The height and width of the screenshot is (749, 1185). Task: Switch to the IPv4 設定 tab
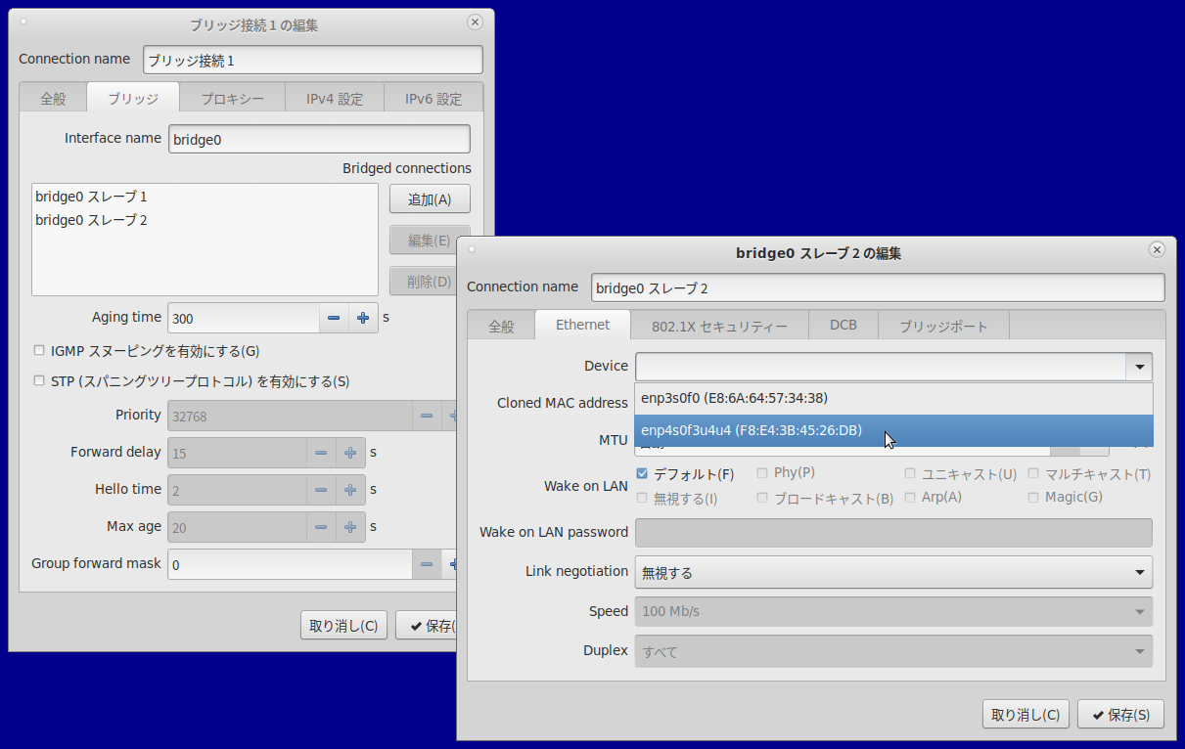tap(334, 99)
